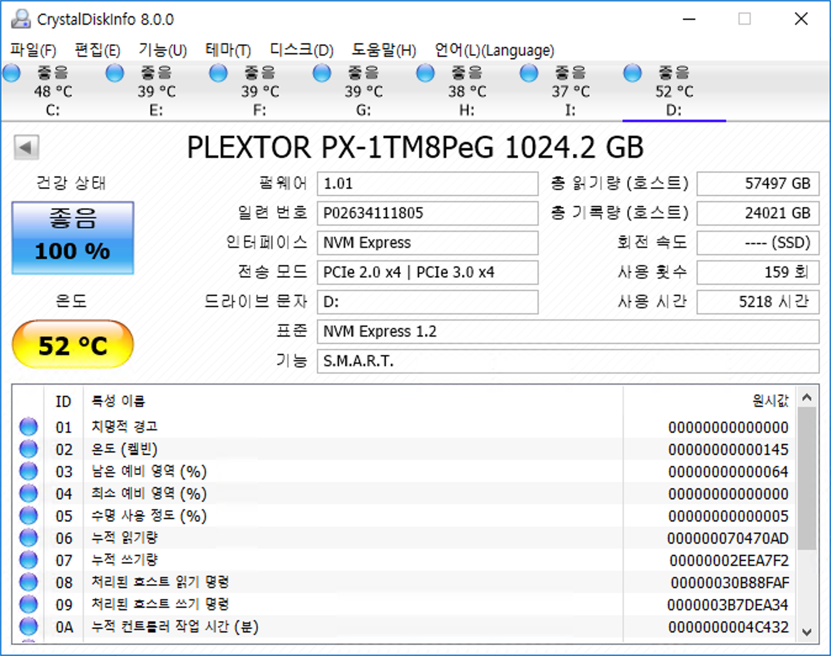831x656 pixels.
Task: Select attribute row 누적 읽기량
Action: click(404, 538)
